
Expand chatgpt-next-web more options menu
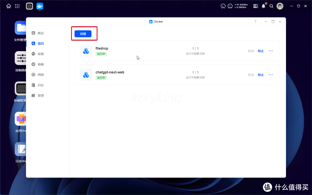pyautogui.click(x=271, y=75)
